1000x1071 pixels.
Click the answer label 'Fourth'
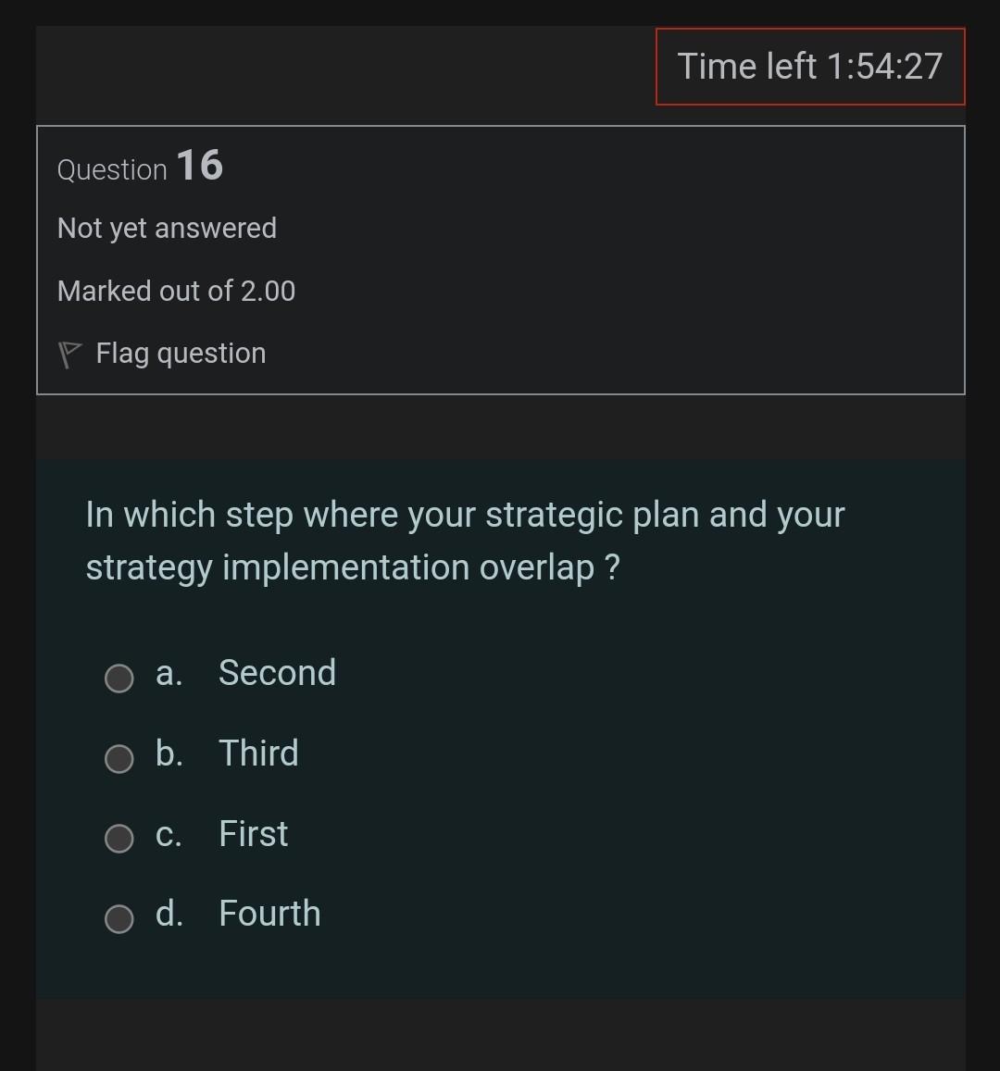[269, 915]
